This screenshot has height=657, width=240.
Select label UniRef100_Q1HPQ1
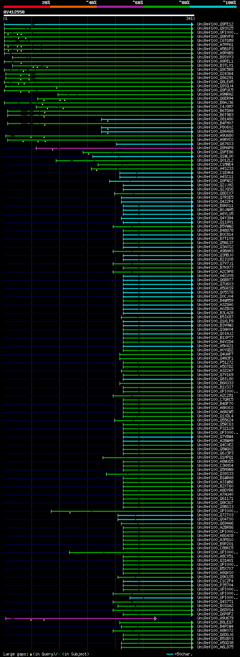[x=215, y=457]
